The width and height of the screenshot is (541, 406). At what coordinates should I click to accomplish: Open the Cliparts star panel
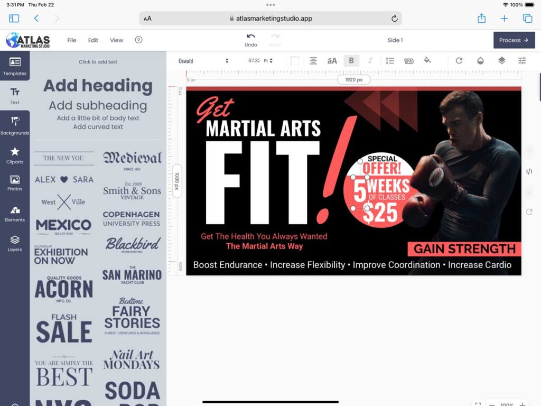15,155
